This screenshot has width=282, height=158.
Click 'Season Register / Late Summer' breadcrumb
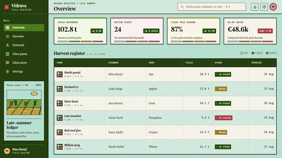(x=74, y=4)
